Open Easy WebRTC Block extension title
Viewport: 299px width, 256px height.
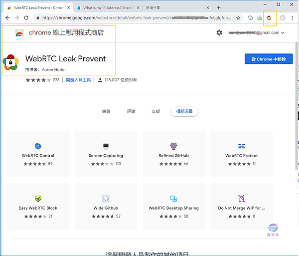pyautogui.click(x=38, y=208)
